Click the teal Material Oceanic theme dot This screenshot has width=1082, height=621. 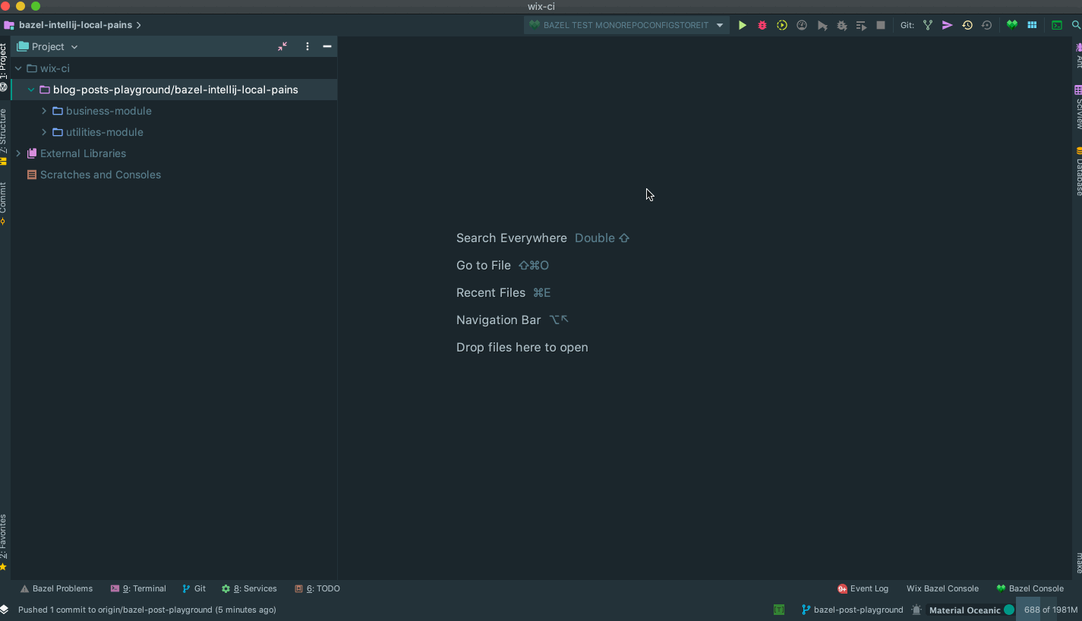(x=1009, y=610)
